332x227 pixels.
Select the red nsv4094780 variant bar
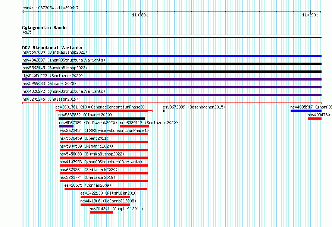pos(314,119)
